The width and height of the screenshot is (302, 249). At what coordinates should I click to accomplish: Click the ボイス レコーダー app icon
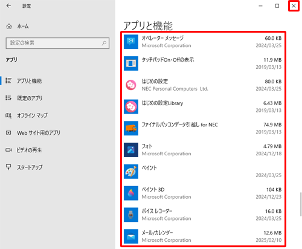tap(131, 215)
